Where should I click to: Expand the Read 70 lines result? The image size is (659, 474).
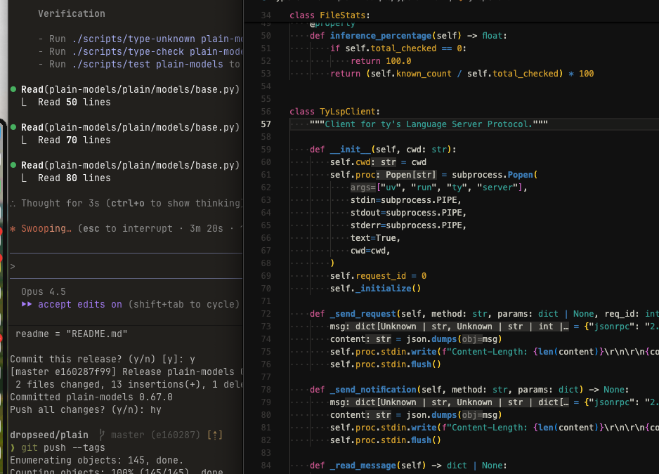pyautogui.click(x=74, y=140)
